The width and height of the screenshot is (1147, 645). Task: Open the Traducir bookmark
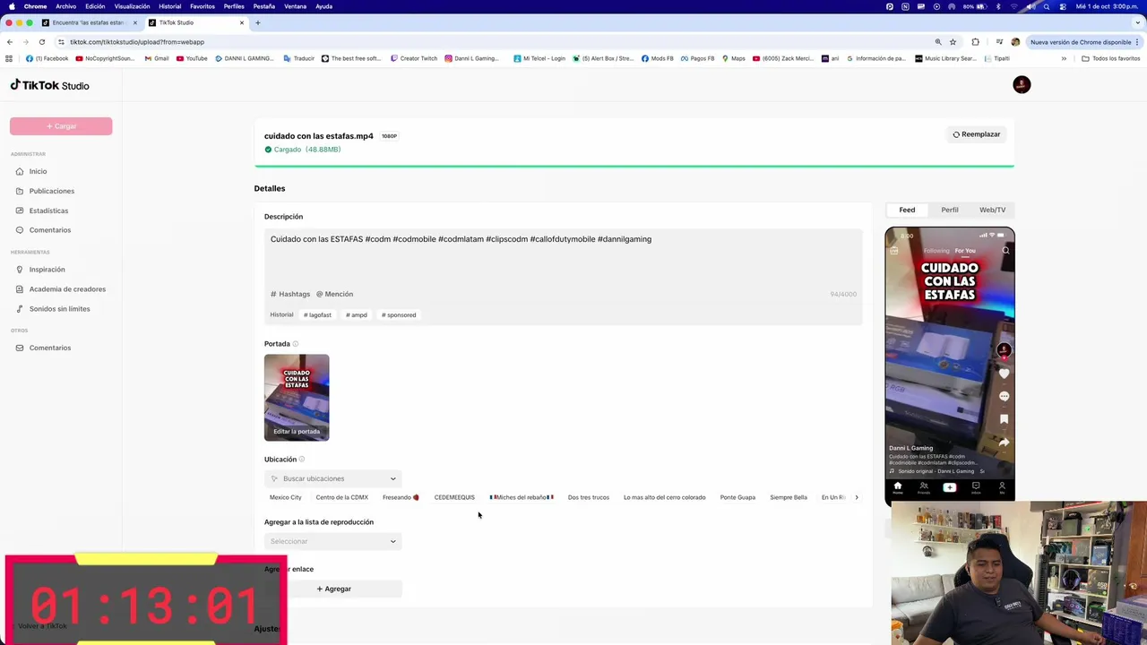[298, 58]
